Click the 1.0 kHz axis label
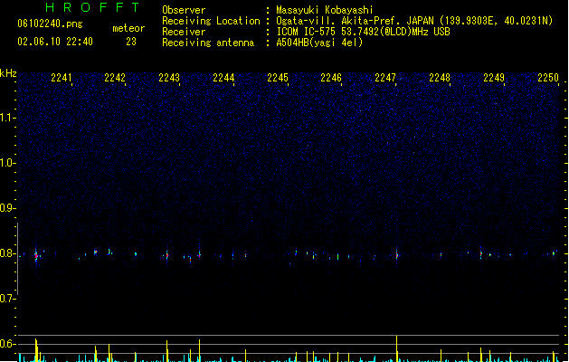Image resolution: width=569 pixels, height=362 pixels. point(7,163)
